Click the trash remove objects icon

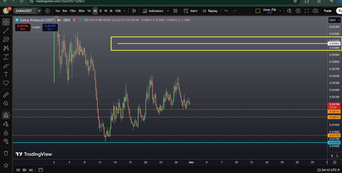(x=6, y=153)
